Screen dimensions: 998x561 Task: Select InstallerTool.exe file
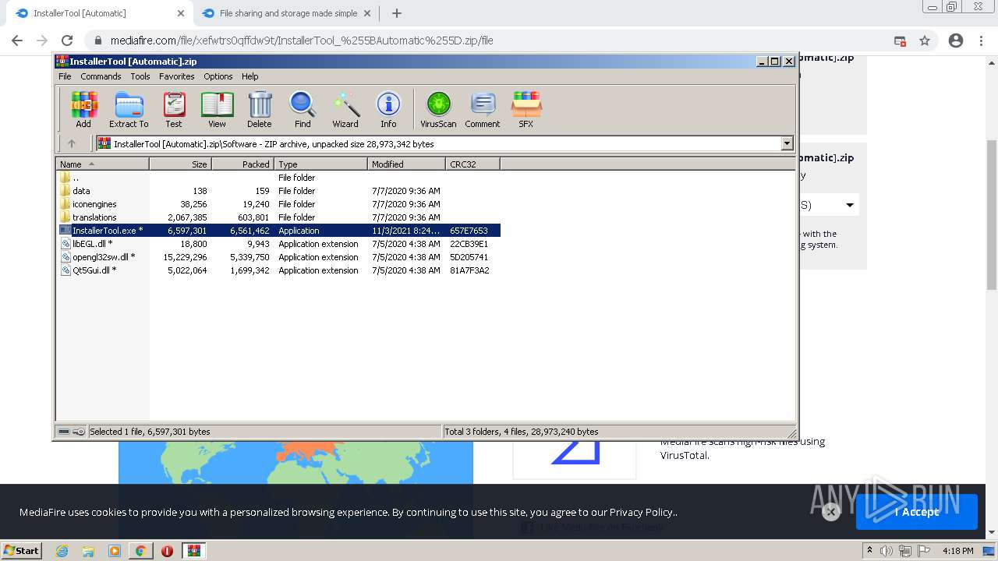coord(278,231)
